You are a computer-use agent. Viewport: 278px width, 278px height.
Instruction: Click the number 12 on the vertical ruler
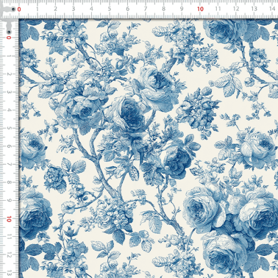coord(9,255)
